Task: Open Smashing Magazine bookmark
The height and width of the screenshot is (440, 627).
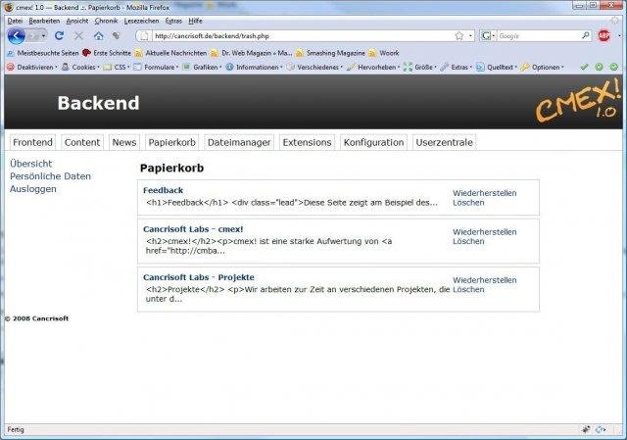Action: pos(331,53)
